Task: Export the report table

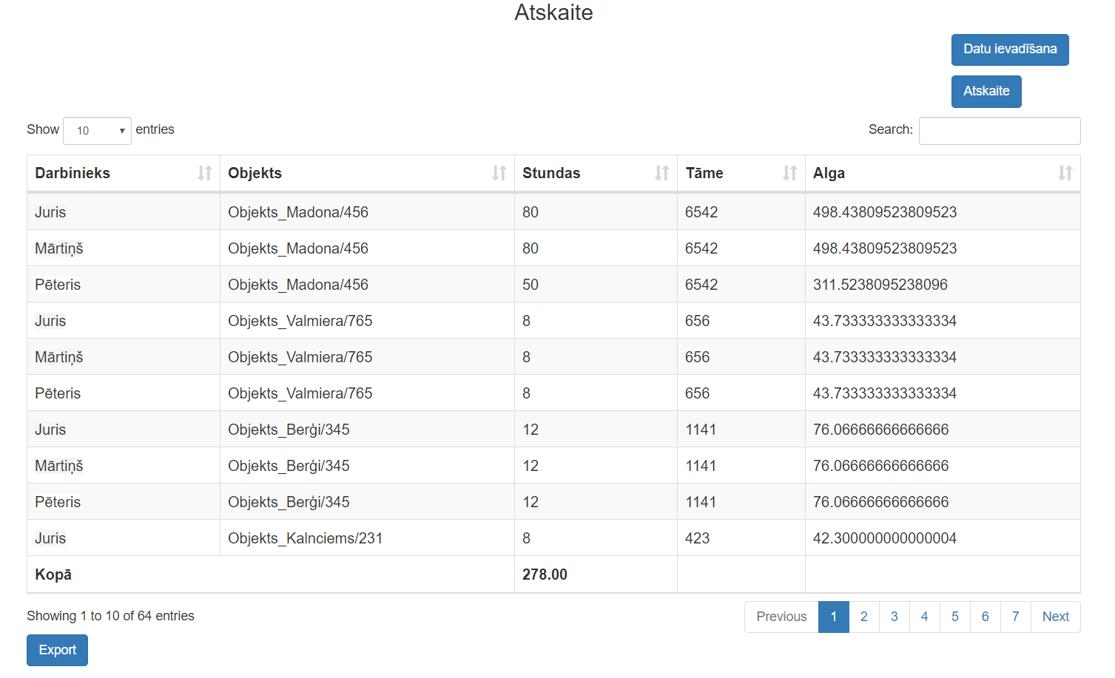Action: click(x=57, y=650)
